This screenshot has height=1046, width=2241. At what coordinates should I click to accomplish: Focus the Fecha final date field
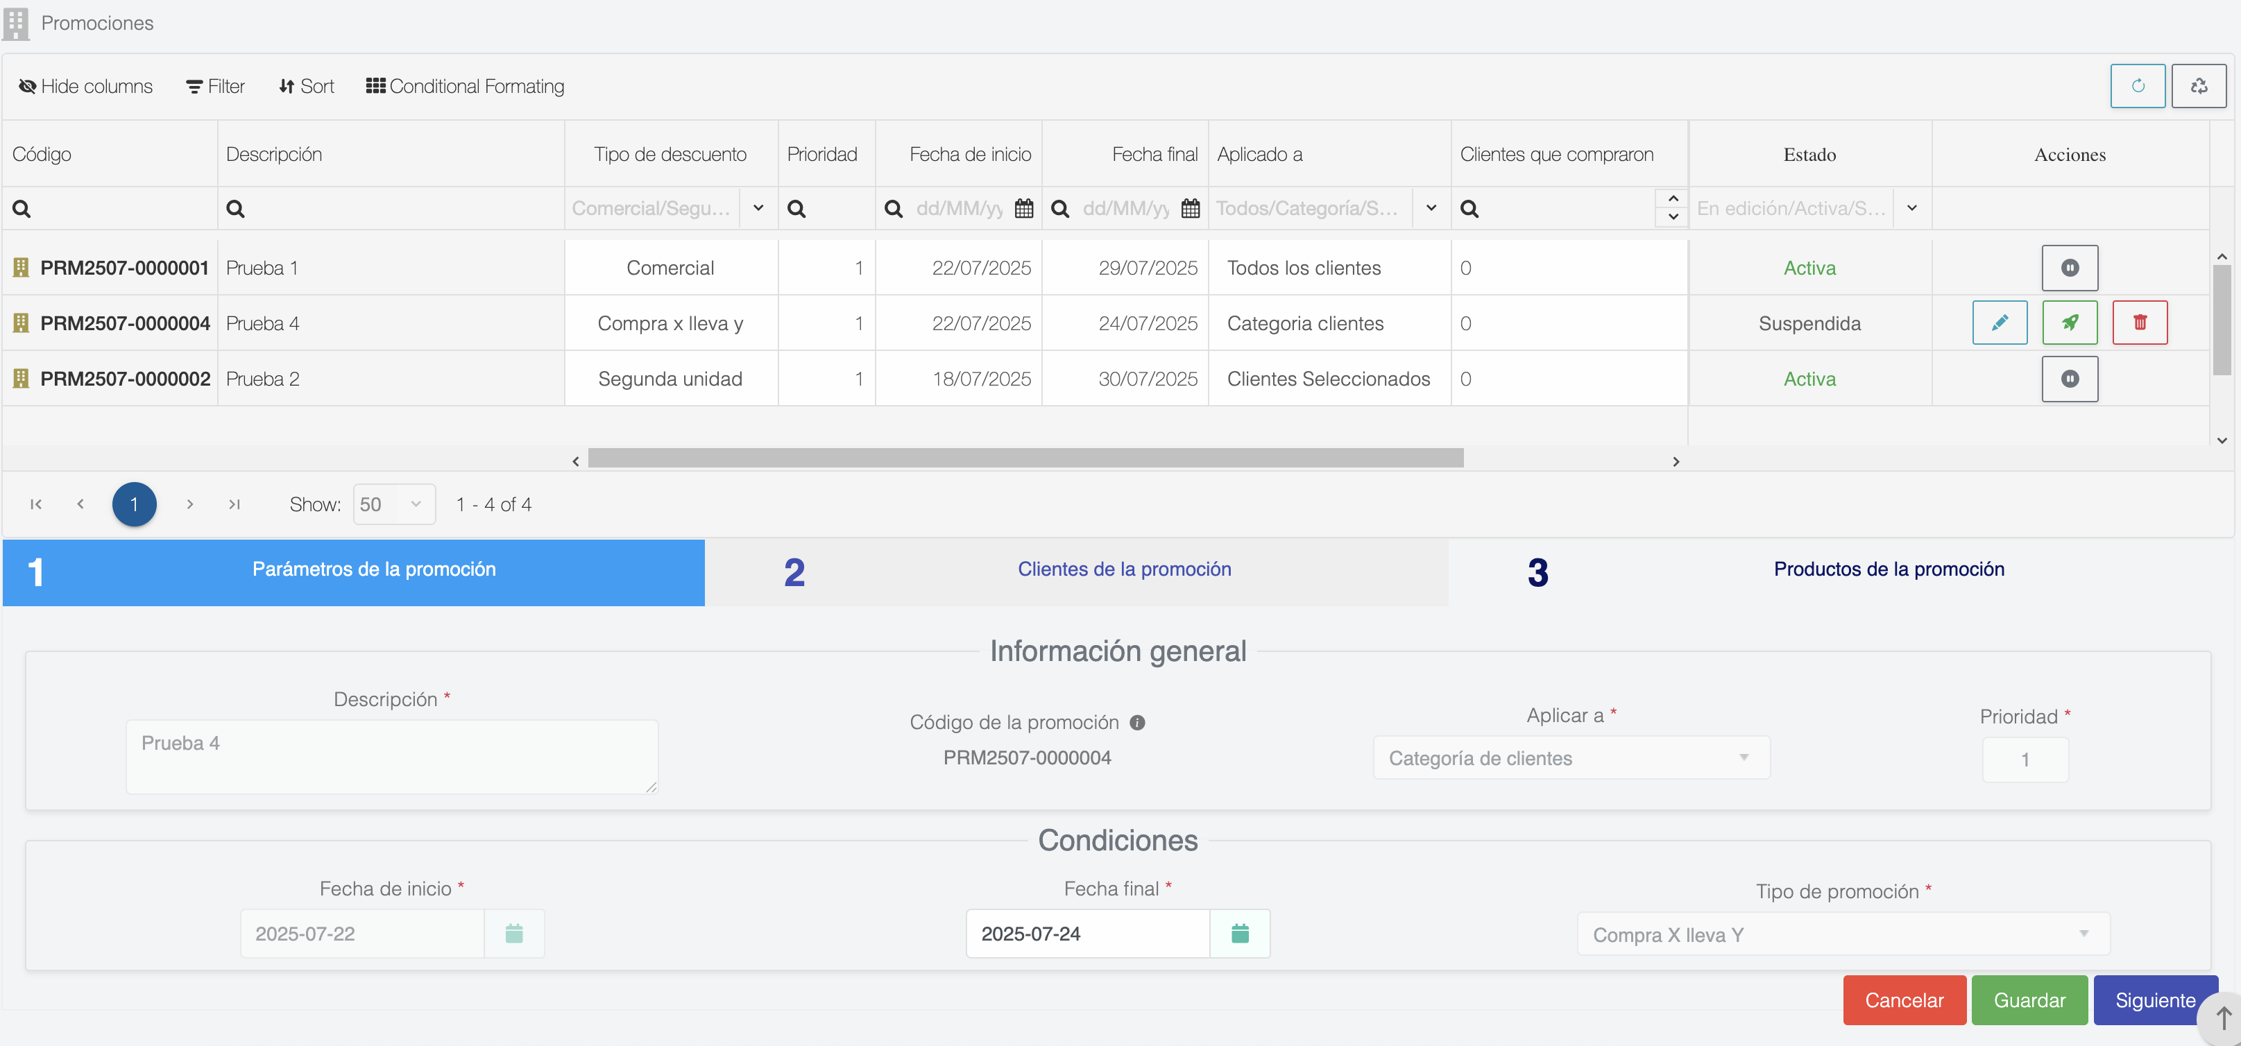pos(1087,934)
